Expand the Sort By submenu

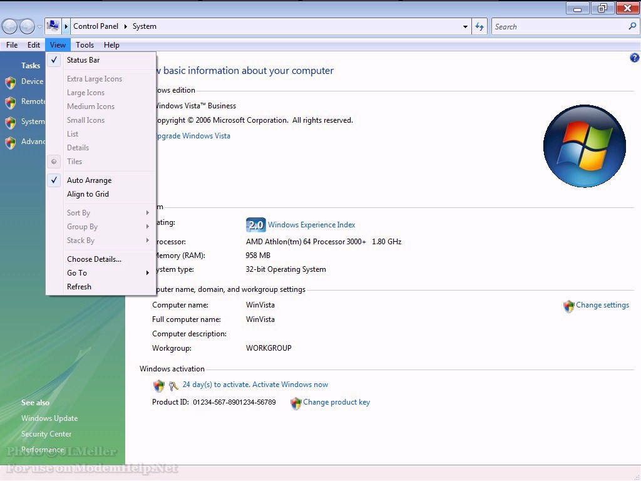101,213
